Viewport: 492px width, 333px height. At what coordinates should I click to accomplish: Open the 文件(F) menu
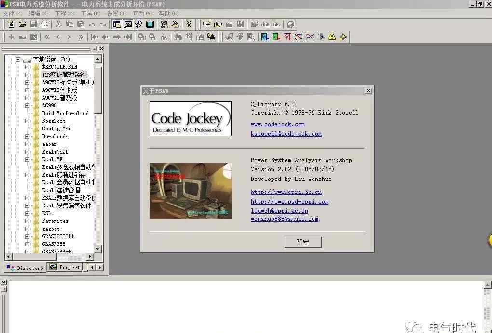coord(13,13)
